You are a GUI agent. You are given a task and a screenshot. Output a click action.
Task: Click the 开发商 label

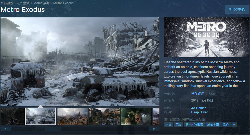(x=168, y=108)
